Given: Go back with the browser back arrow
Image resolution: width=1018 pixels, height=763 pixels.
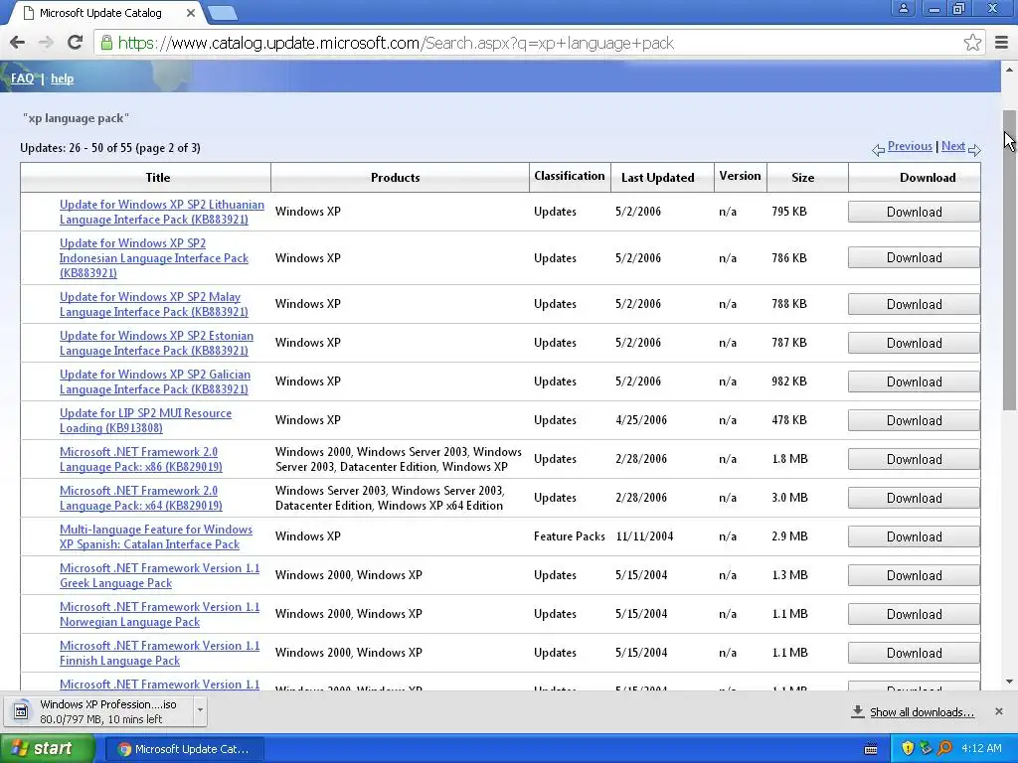Looking at the screenshot, I should 18,43.
